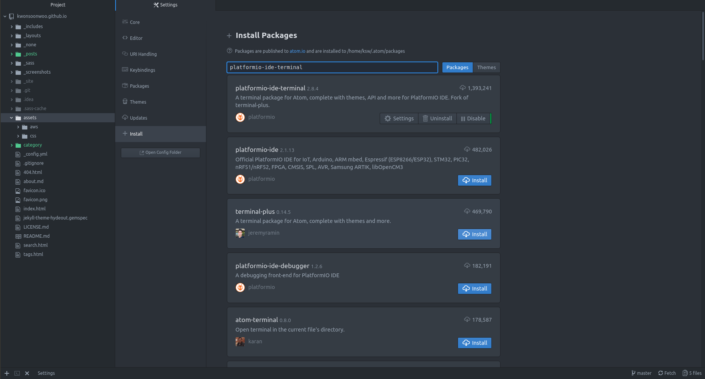
Task: Click platformio avatar on platformio-ide-terminal card
Action: [240, 117]
